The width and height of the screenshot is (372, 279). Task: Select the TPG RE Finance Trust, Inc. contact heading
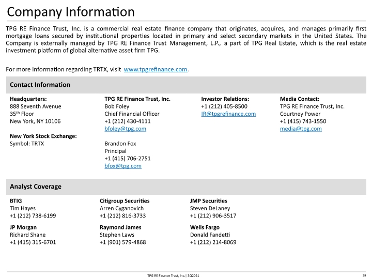point(137,99)
